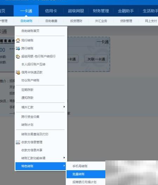Expand the 转账汇款功能申请 submenu arrow

point(64,158)
